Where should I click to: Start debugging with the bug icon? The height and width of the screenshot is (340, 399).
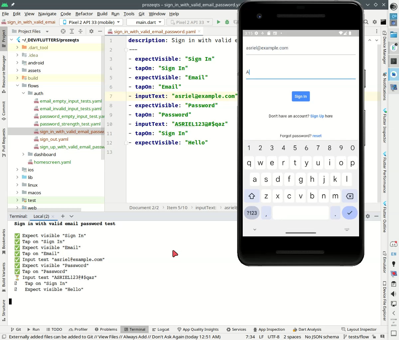227,22
